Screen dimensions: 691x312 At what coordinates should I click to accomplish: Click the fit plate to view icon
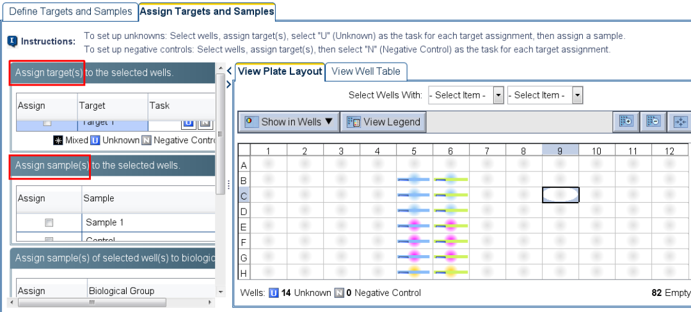click(x=679, y=122)
